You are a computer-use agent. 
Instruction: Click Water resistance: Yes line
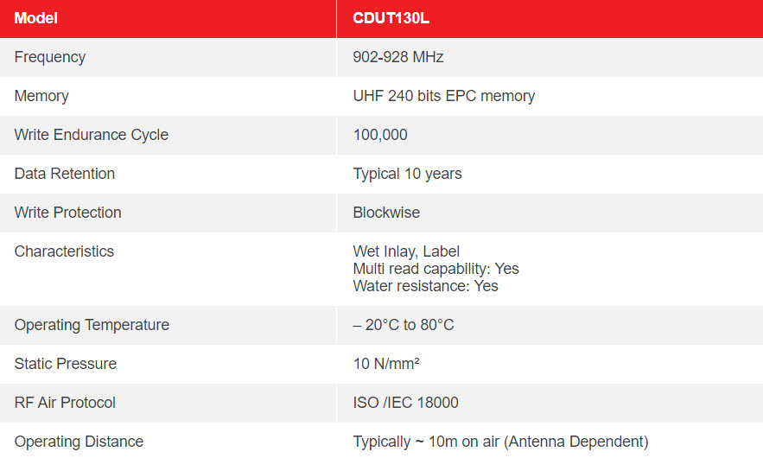(426, 286)
